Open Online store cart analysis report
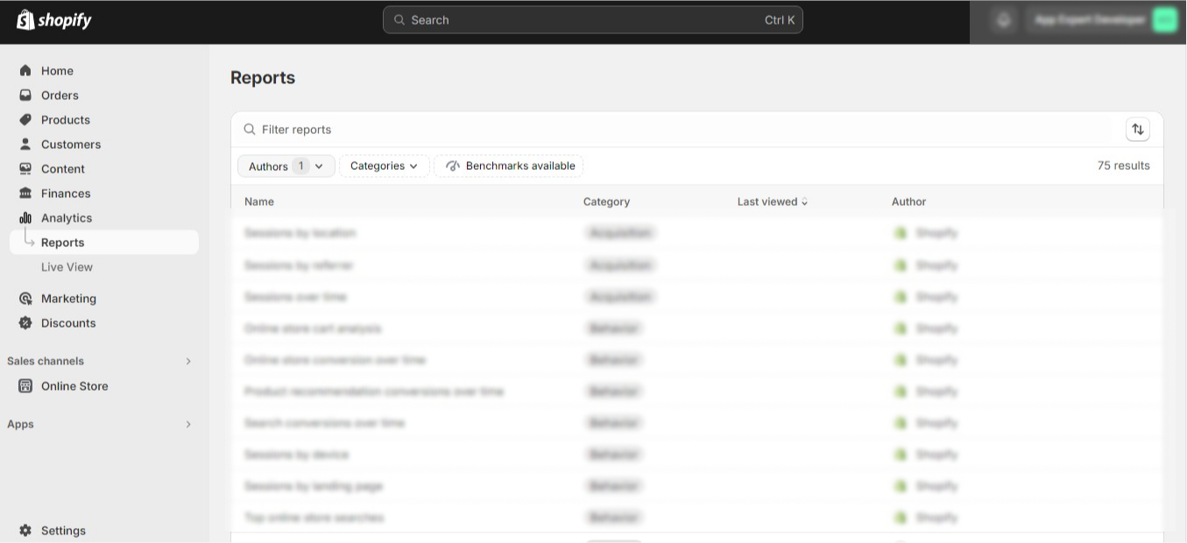The width and height of the screenshot is (1187, 543). [313, 328]
